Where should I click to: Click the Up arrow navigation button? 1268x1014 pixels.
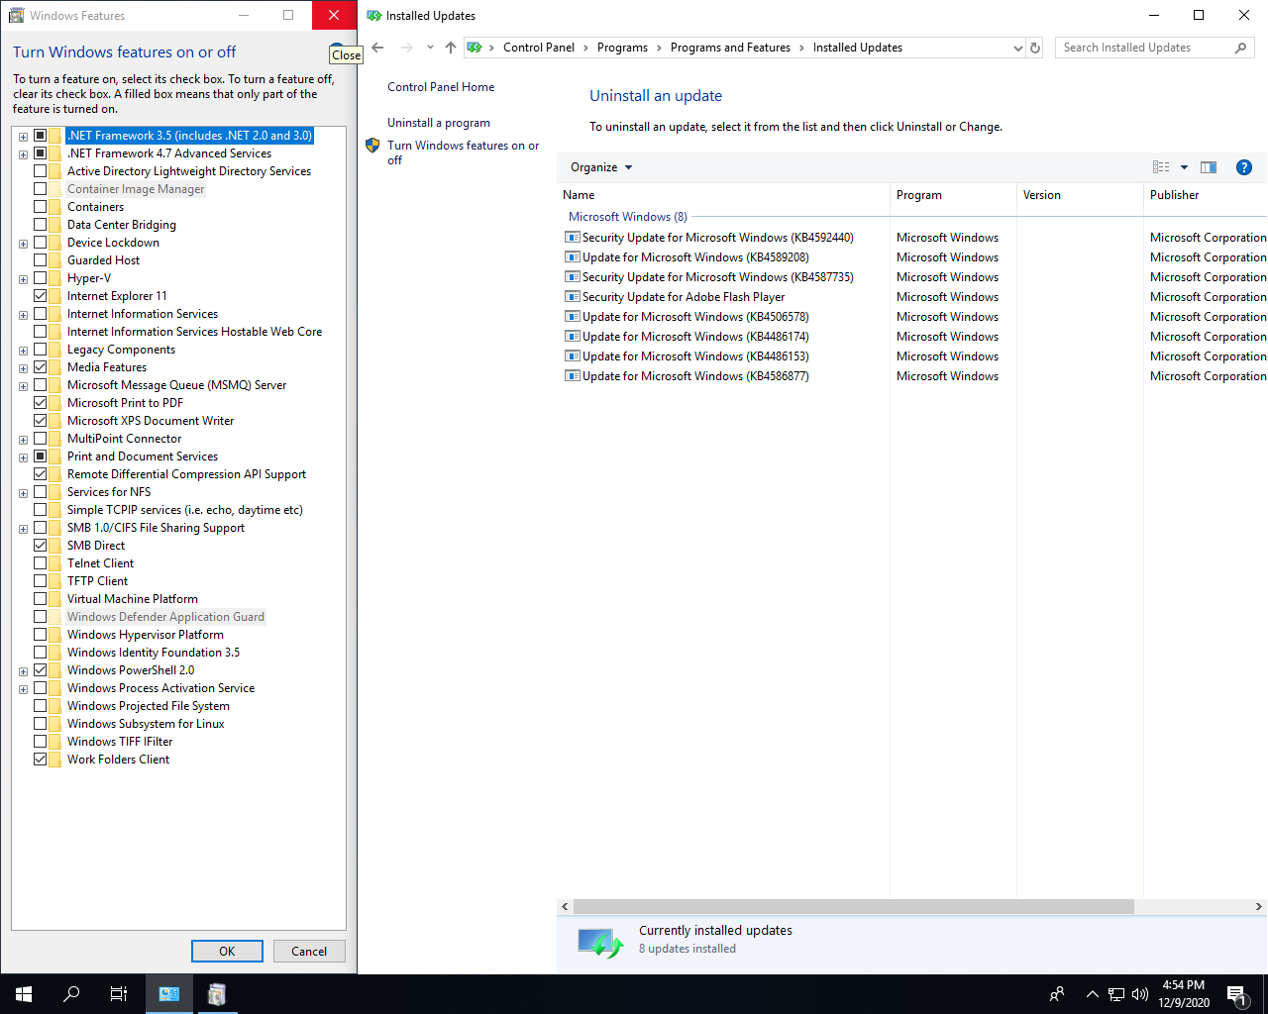point(451,48)
